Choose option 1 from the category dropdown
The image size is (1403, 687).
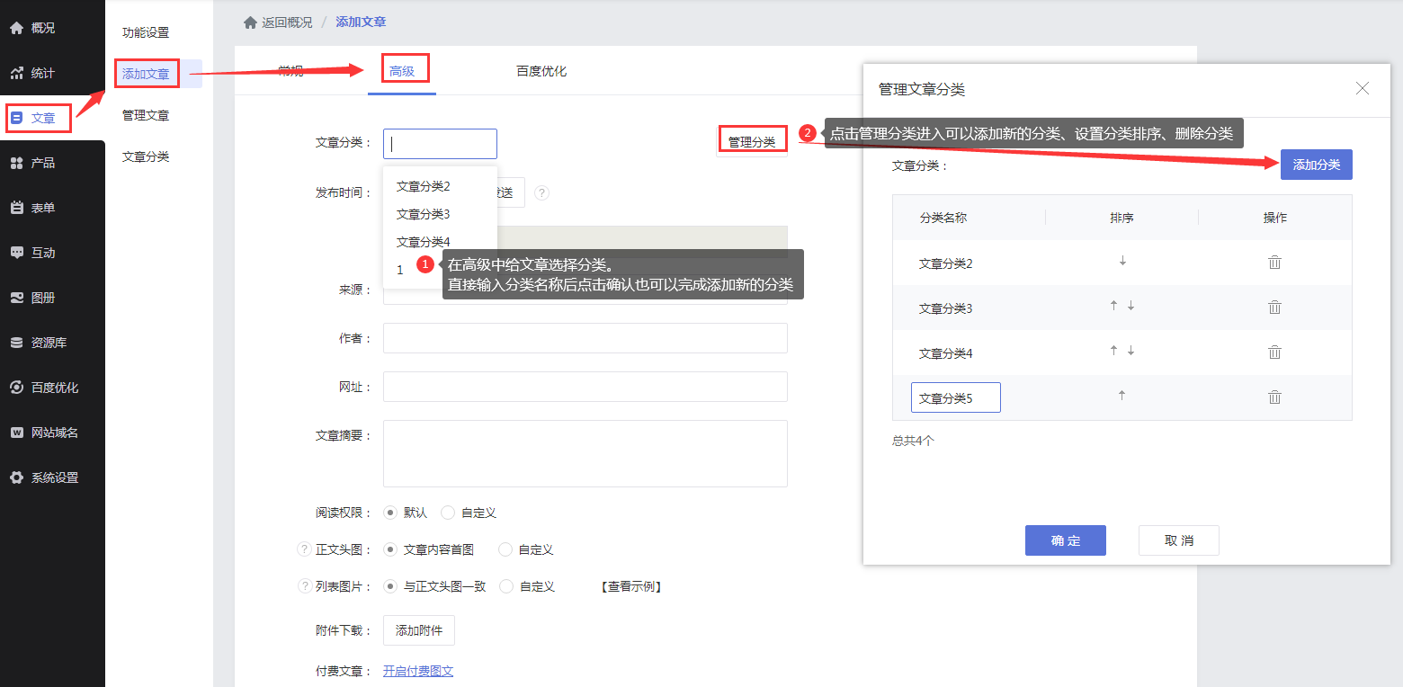[400, 270]
